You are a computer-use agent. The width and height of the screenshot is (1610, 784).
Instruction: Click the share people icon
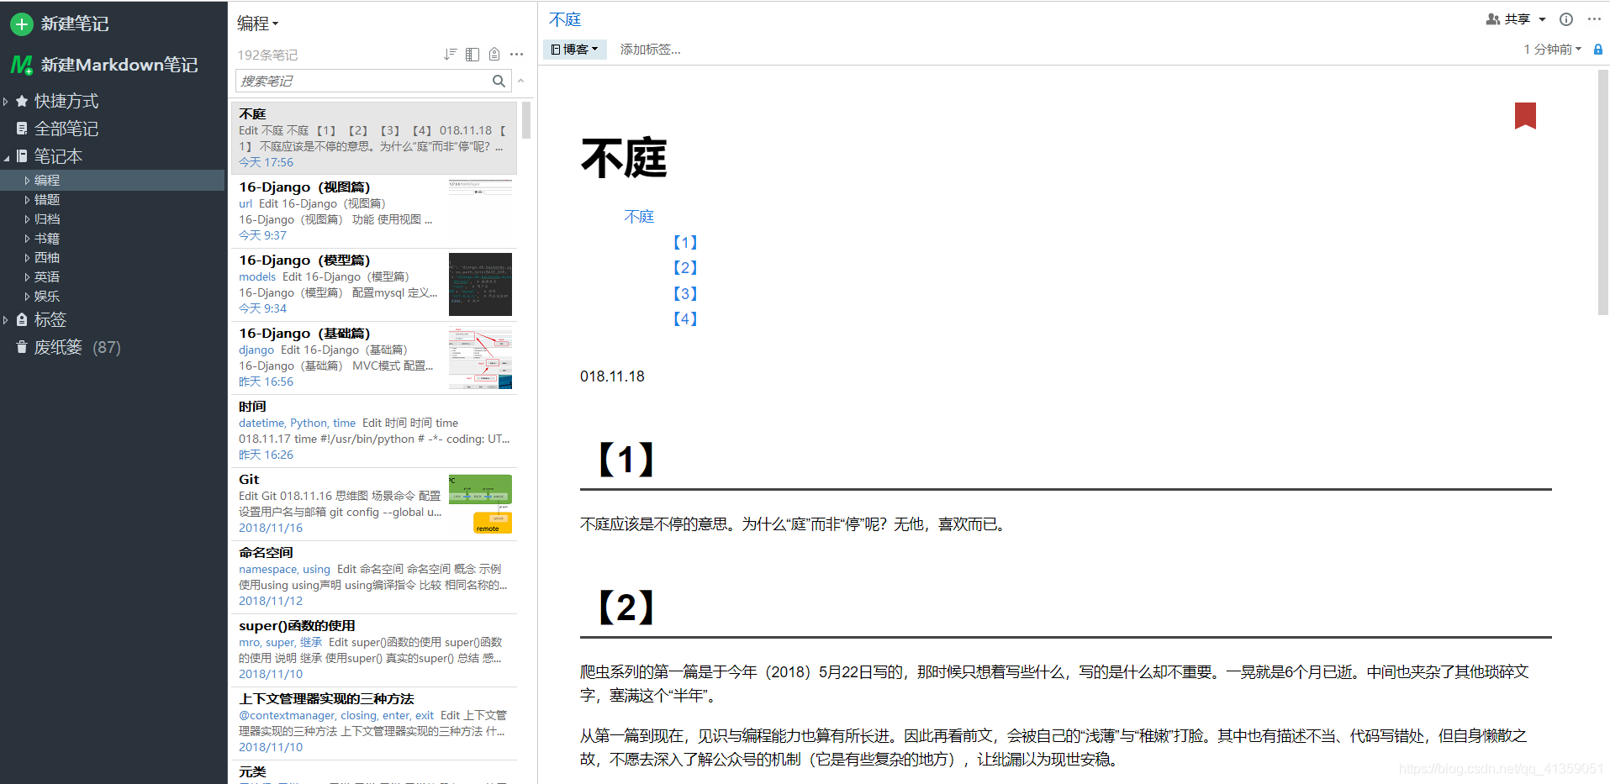coord(1493,19)
